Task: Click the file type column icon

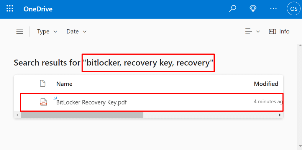Action: pos(43,84)
